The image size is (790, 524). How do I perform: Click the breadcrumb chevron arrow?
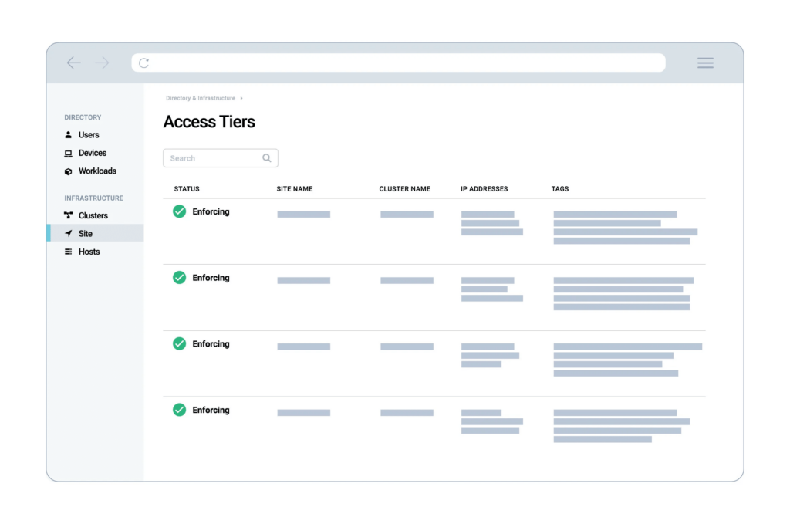(241, 98)
